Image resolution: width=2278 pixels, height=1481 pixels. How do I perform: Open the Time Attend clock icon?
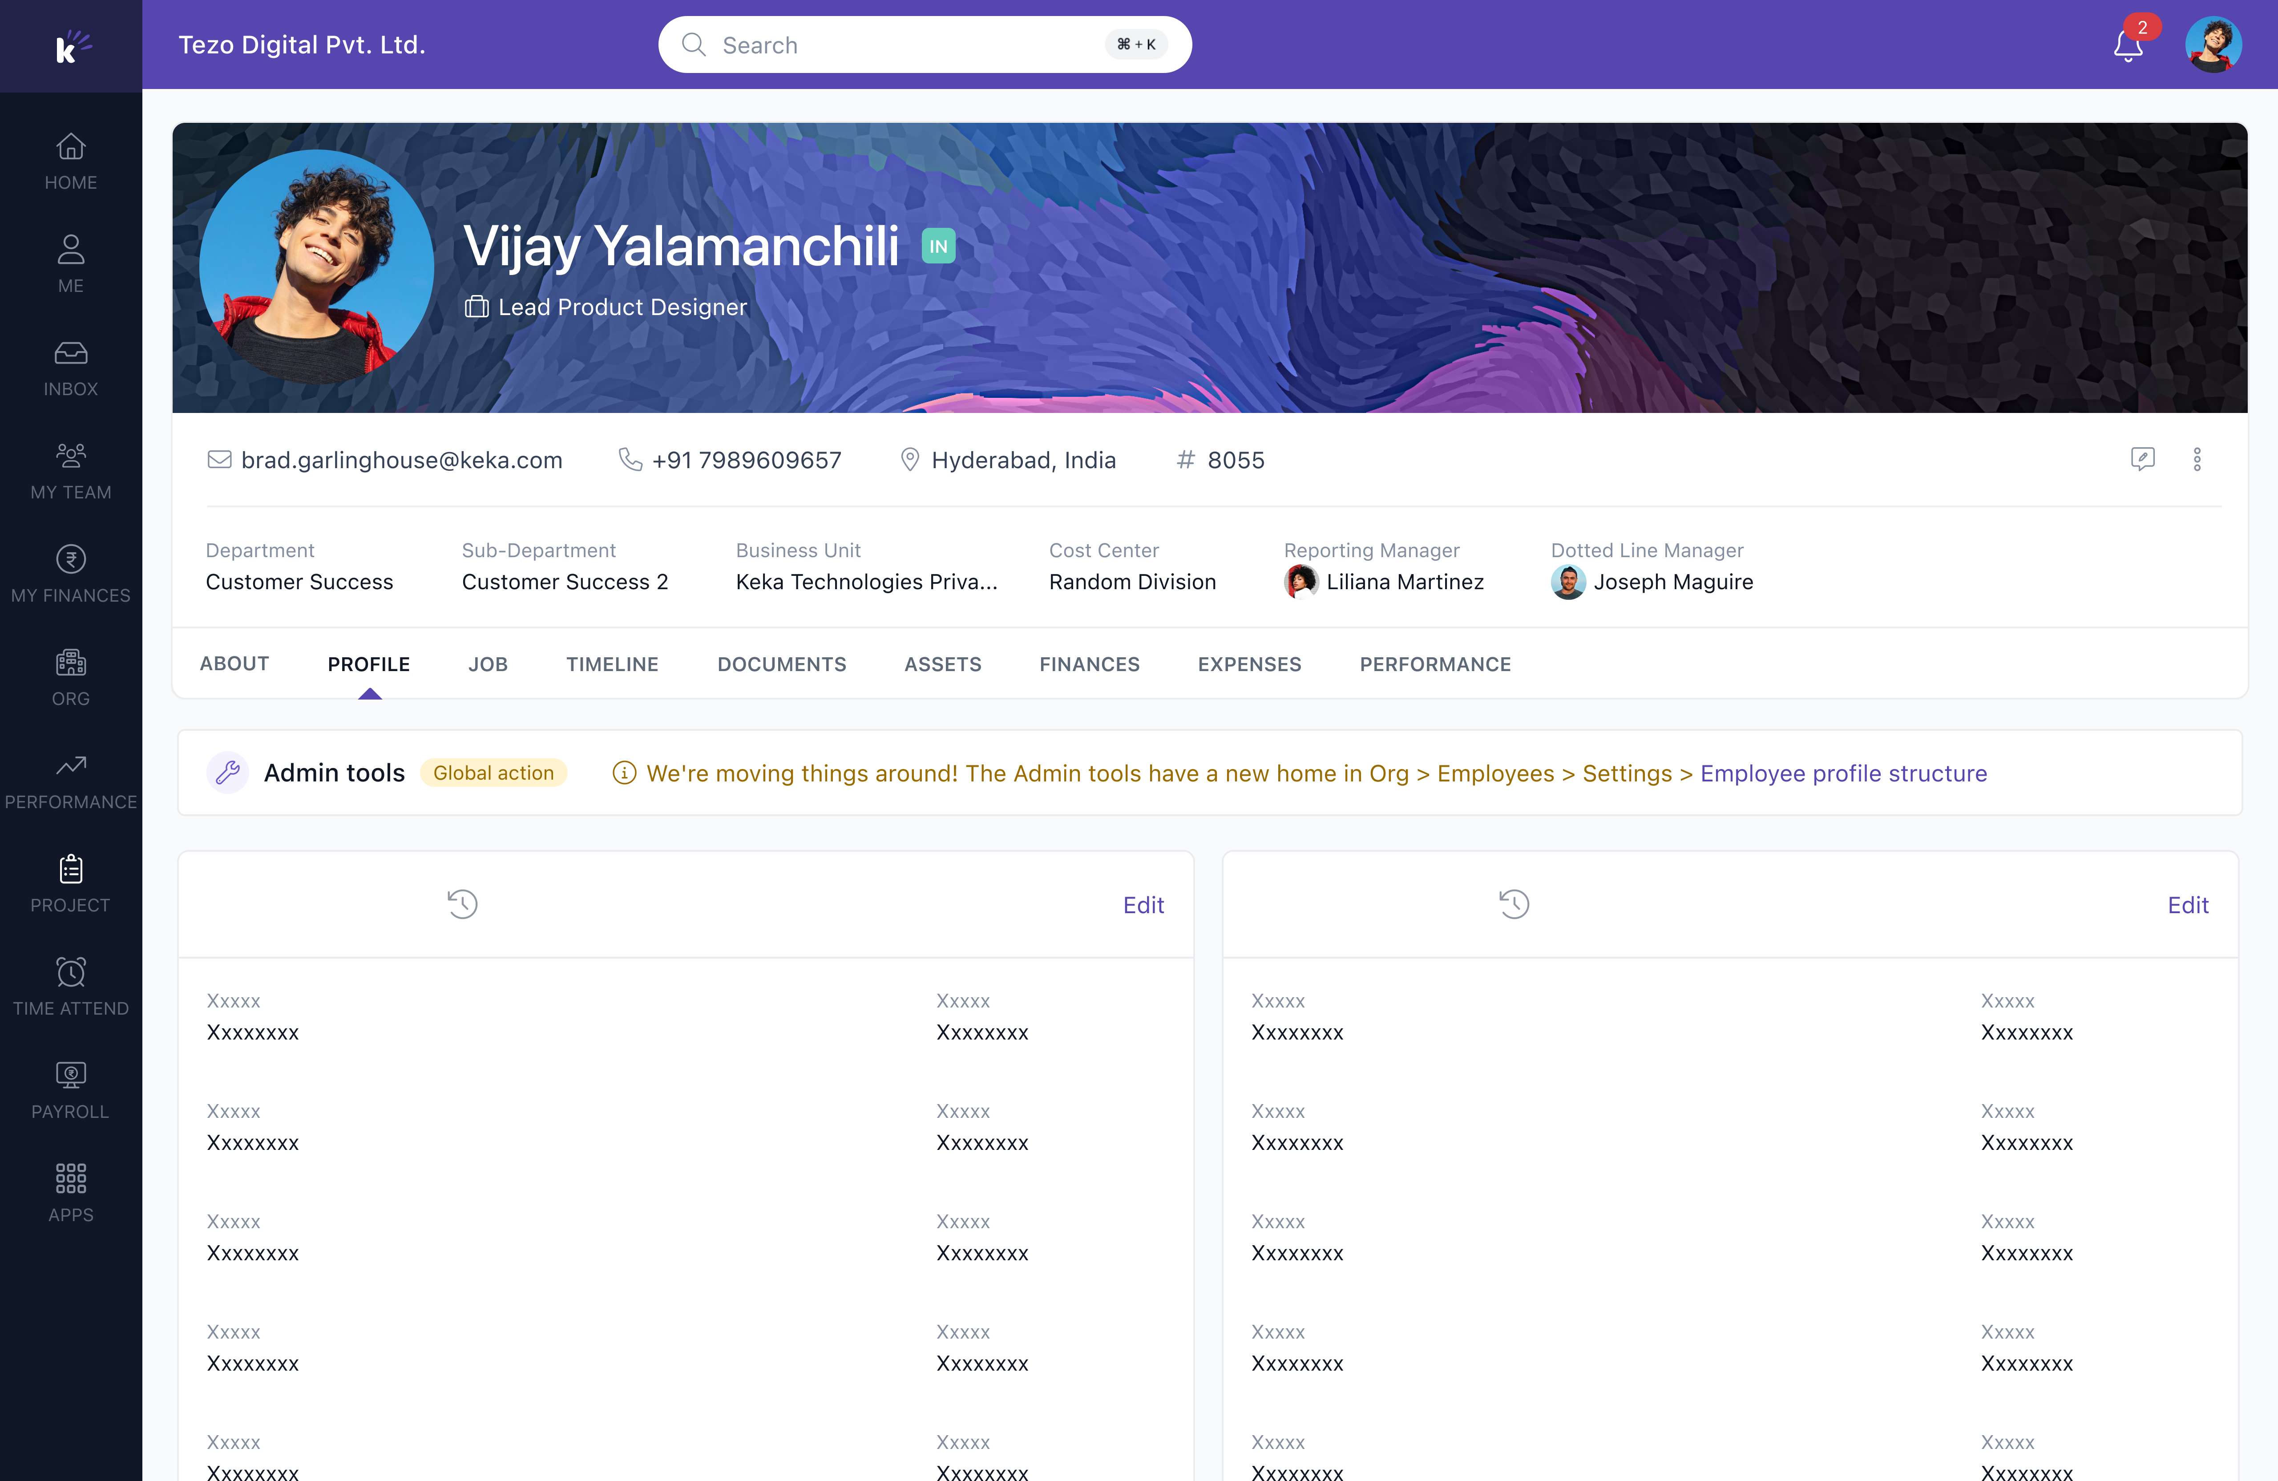71,972
